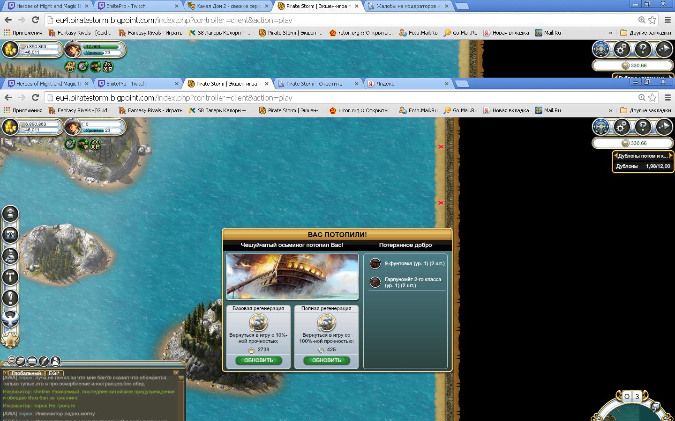The height and width of the screenshot is (421, 675).
Task: Click the Гарпуномёт 2-го класса item icon
Action: click(x=375, y=282)
